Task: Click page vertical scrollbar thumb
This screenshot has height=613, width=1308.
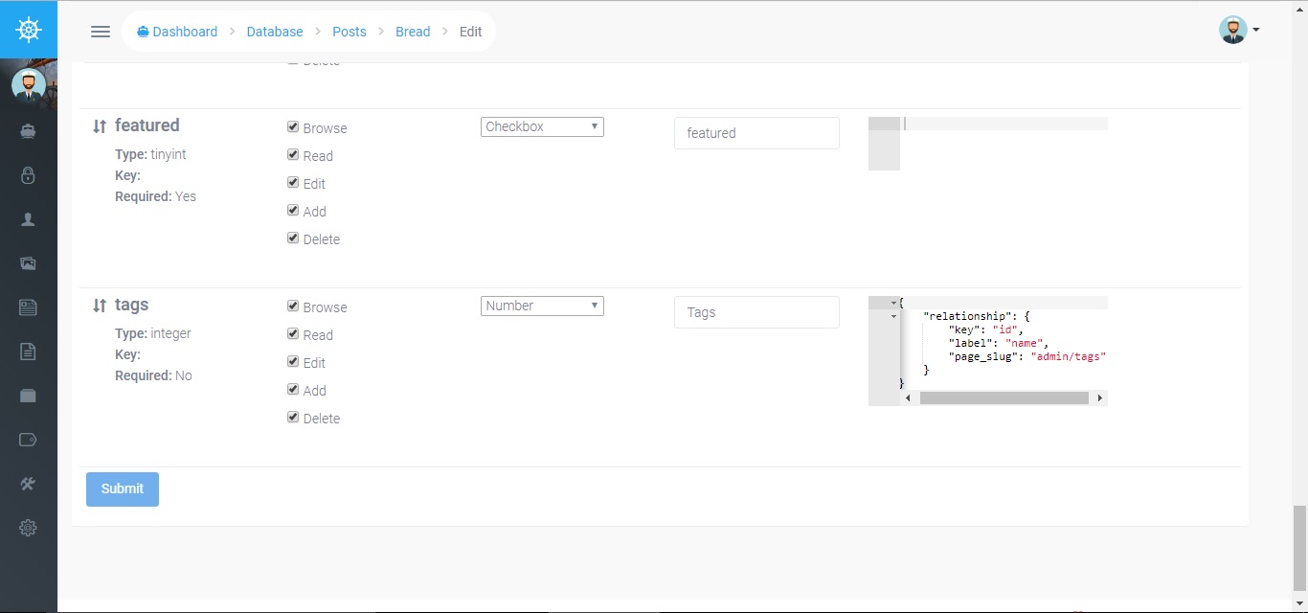Action: [1299, 546]
